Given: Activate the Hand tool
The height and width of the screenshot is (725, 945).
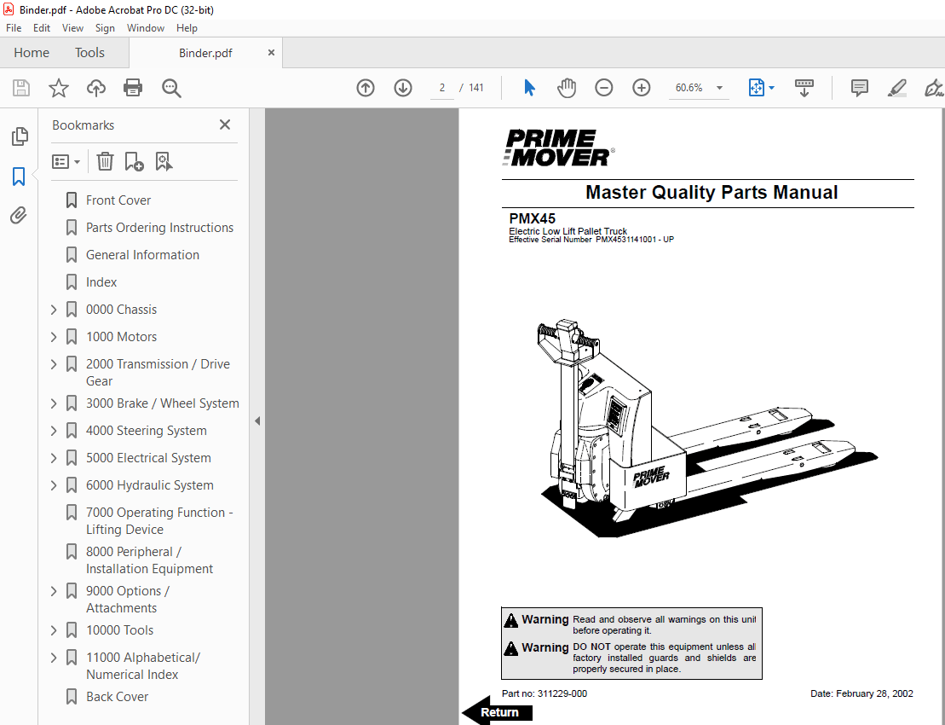Looking at the screenshot, I should pos(566,87).
